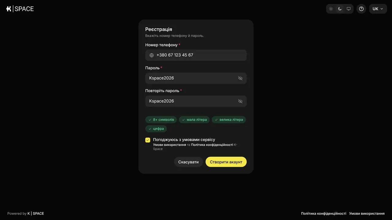Click the Номер телефону label
The image size is (392, 220).
point(161,45)
